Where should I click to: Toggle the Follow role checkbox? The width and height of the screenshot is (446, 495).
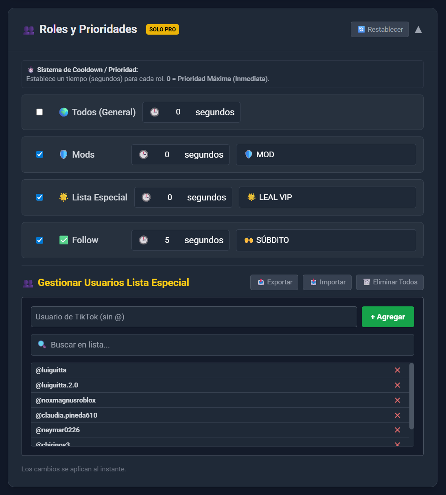[39, 240]
